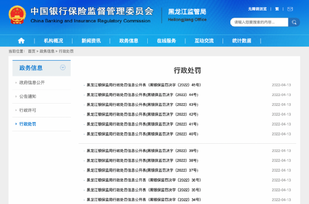
Task: Open penalty notice 〔2022〕45号
Action: (144, 85)
